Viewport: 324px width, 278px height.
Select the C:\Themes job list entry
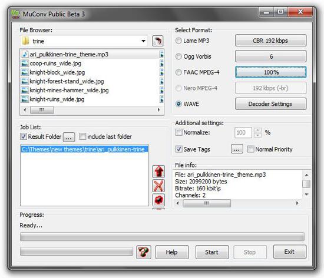click(x=84, y=149)
